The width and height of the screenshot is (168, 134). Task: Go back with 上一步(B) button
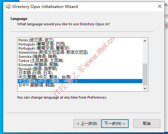tap(87, 124)
